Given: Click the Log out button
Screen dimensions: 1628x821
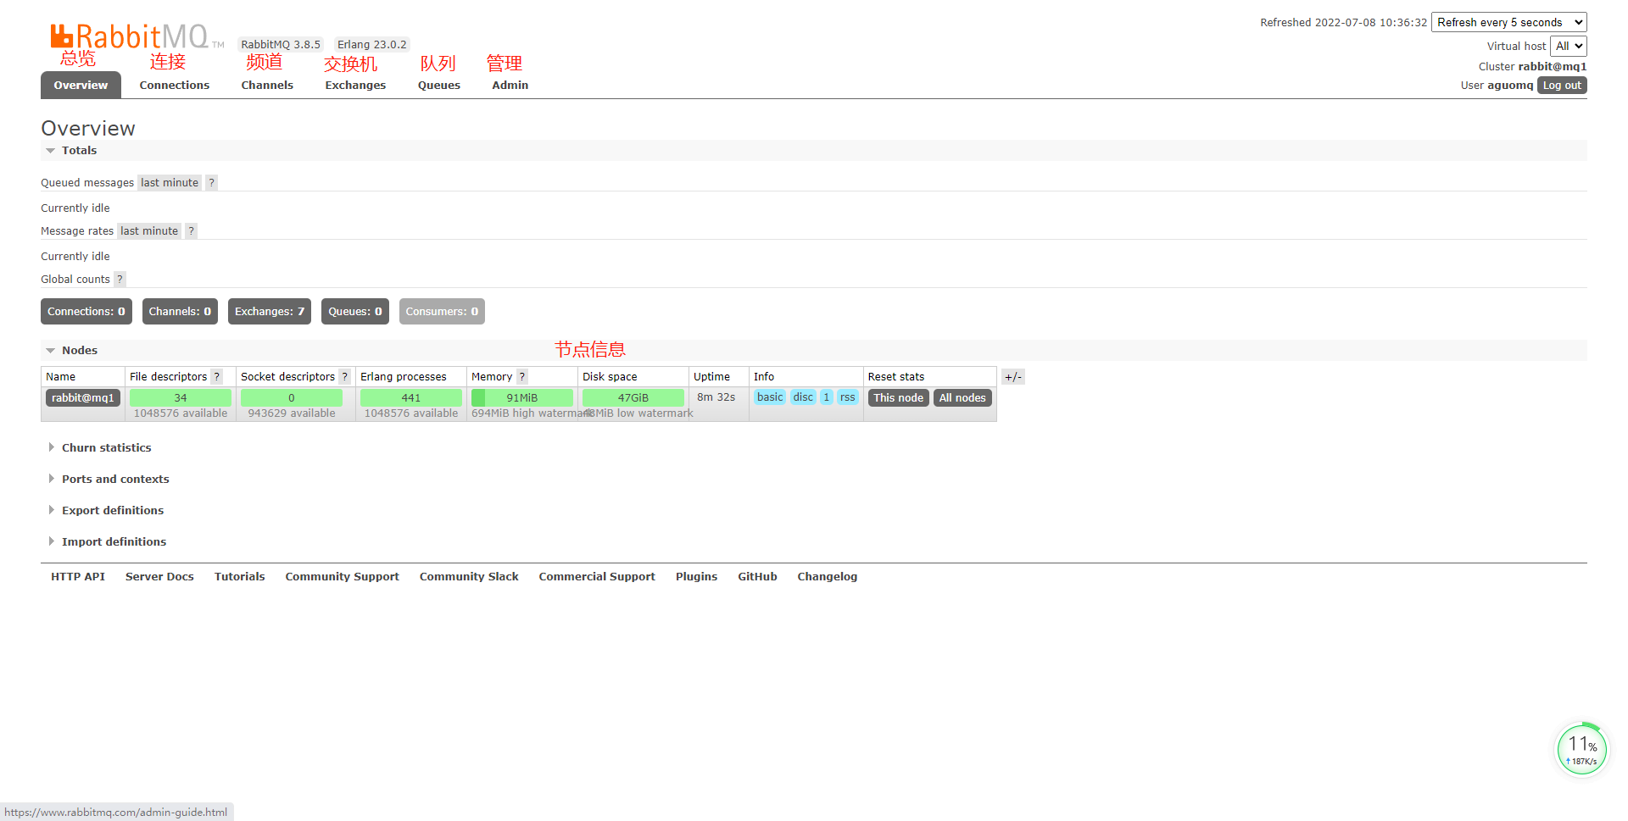Looking at the screenshot, I should click(x=1561, y=85).
